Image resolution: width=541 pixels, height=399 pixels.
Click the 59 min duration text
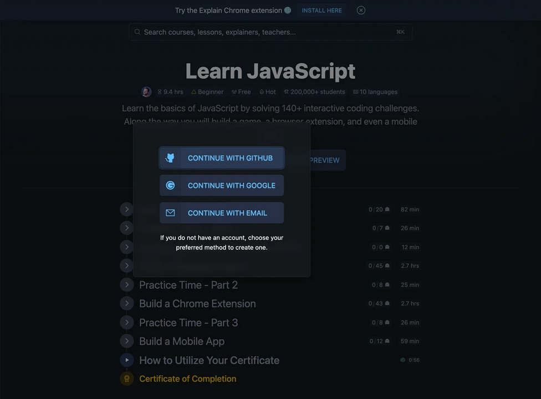click(x=410, y=341)
